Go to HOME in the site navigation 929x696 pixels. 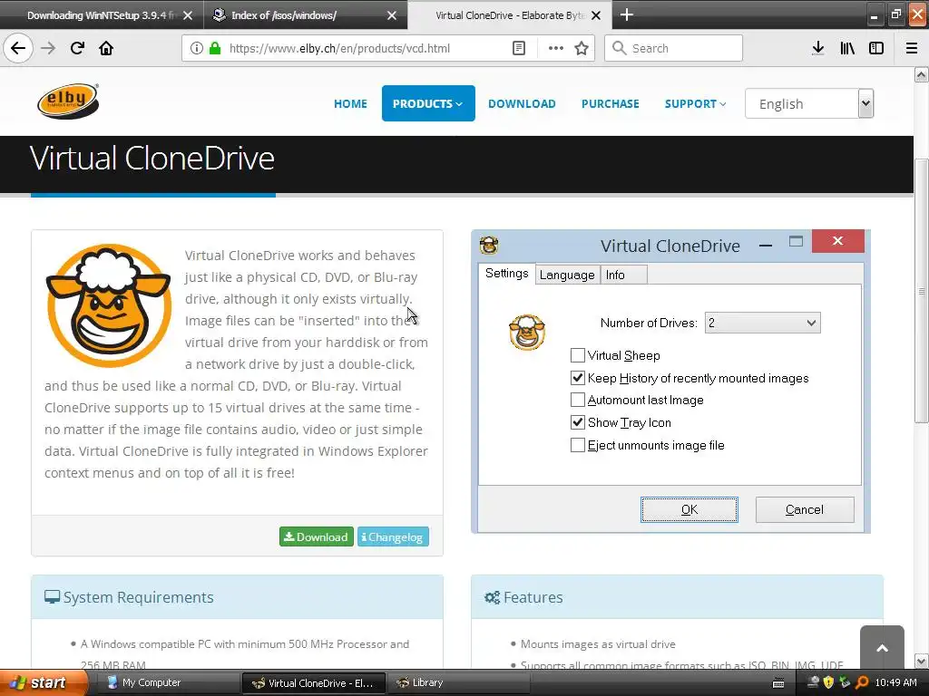(350, 103)
